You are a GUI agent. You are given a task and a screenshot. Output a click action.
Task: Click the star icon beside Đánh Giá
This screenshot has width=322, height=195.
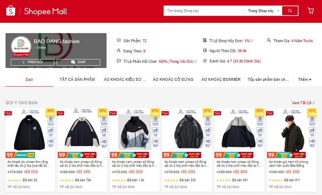[205, 61]
